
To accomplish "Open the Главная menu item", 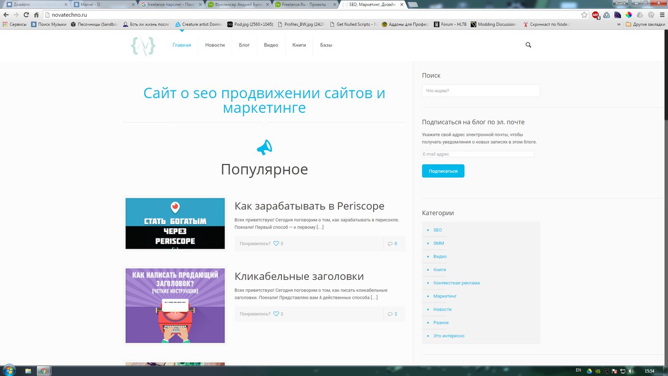I will [182, 45].
